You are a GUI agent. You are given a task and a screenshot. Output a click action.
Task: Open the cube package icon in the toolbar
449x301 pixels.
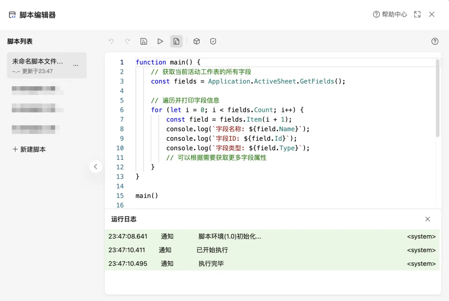(196, 41)
